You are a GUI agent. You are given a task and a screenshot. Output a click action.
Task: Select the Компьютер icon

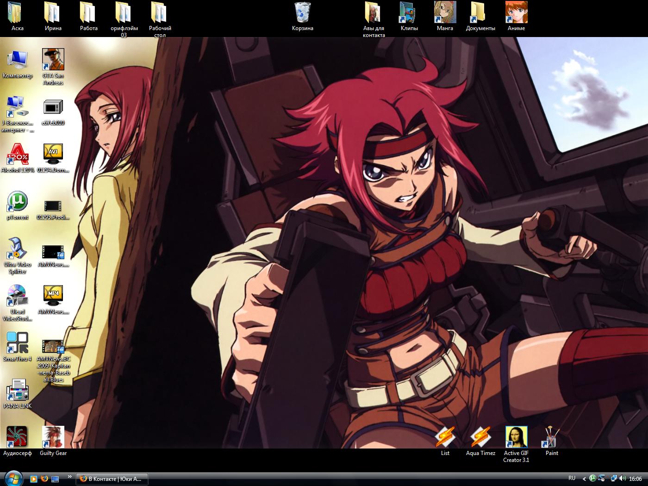(18, 64)
